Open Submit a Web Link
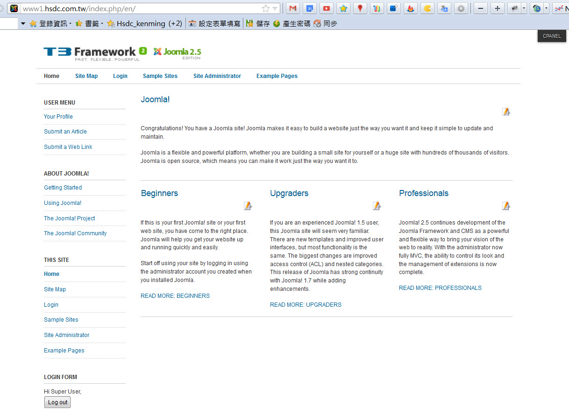The image size is (569, 415). [68, 147]
